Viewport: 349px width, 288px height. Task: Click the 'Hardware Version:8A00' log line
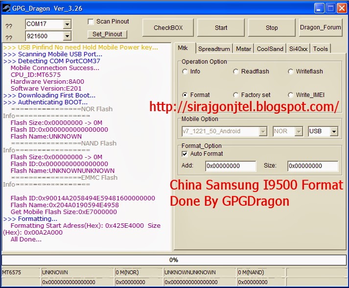[x=47, y=82]
